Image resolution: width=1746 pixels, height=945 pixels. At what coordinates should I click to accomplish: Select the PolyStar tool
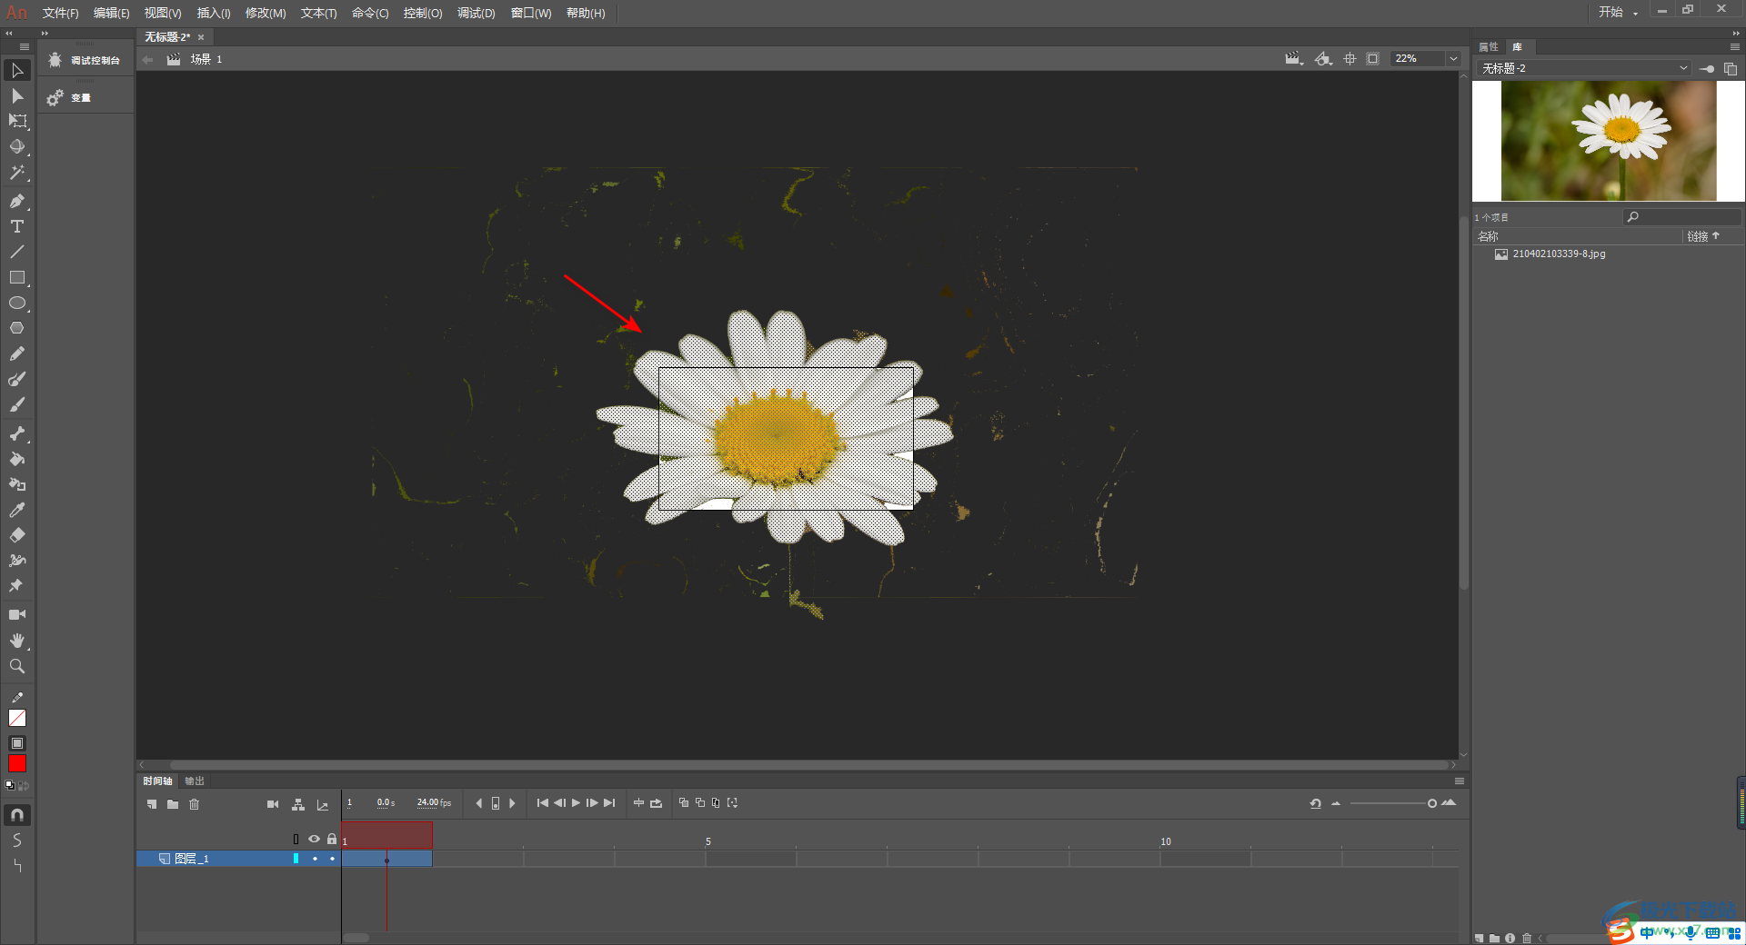point(17,328)
